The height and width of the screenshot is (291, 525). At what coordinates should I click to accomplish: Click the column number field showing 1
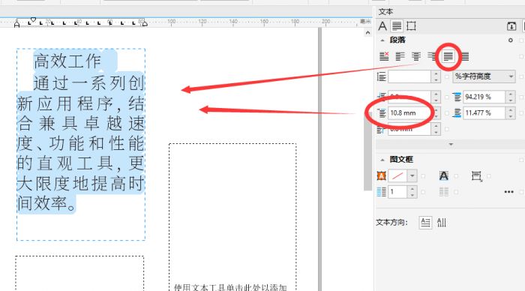397,192
